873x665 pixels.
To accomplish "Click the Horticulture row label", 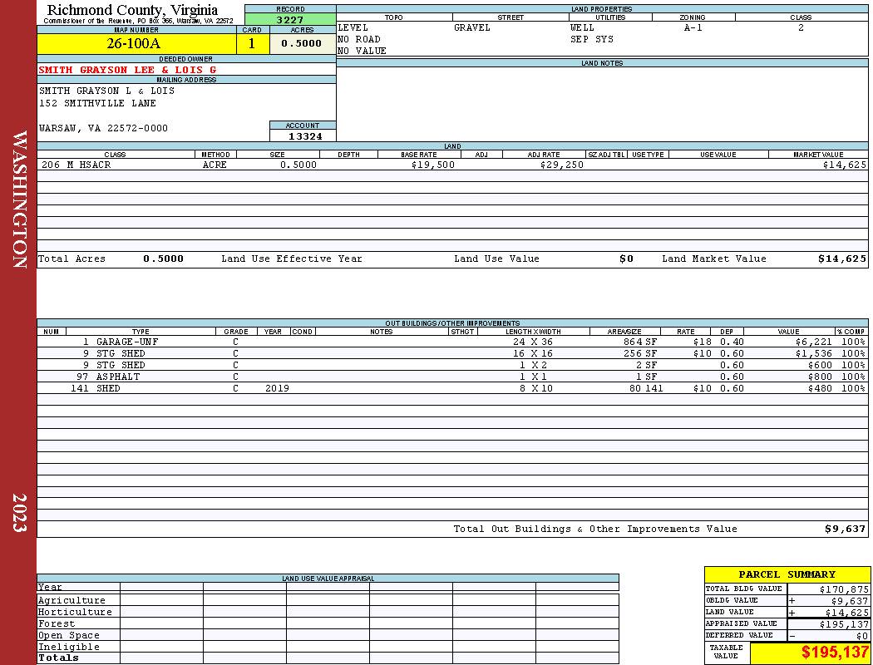I will pyautogui.click(x=75, y=612).
